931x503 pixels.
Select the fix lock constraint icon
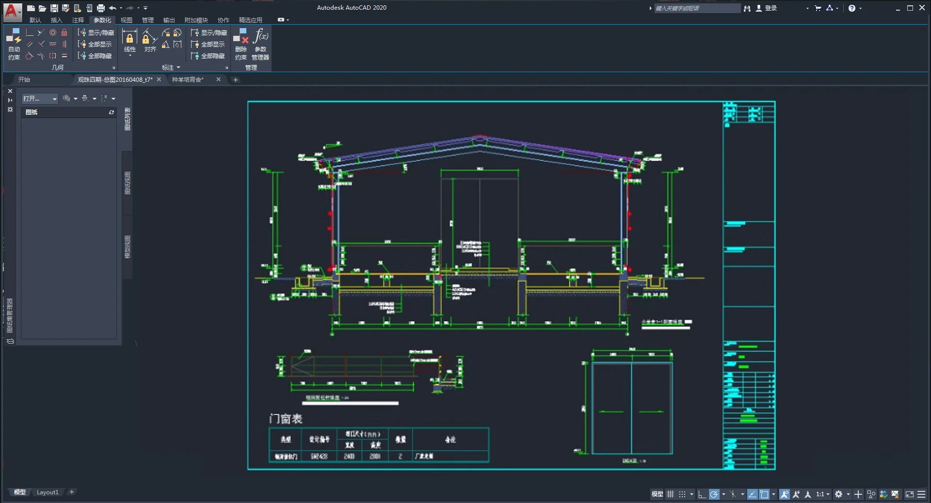tap(64, 32)
